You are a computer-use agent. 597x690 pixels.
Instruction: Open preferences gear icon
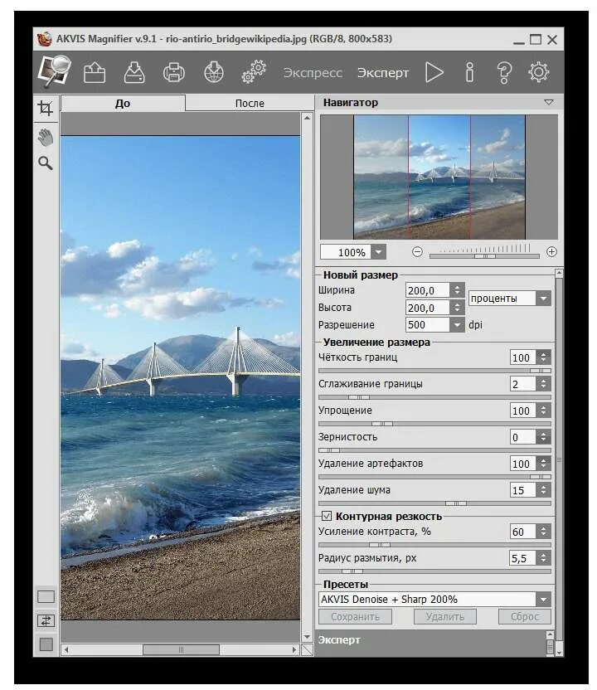pos(539,72)
